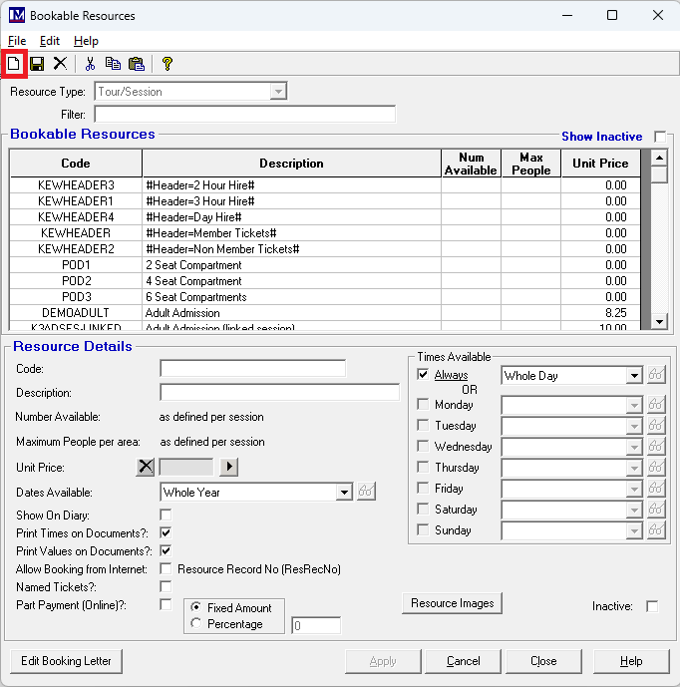Click binoculars icon on Sunday row
The height and width of the screenshot is (689, 680).
click(x=656, y=530)
